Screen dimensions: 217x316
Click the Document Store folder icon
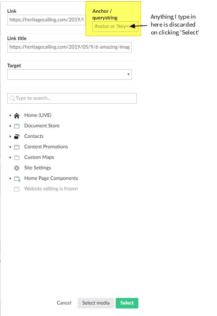17,126
